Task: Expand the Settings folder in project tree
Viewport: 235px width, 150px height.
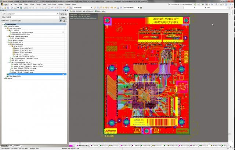Action: tap(4, 78)
